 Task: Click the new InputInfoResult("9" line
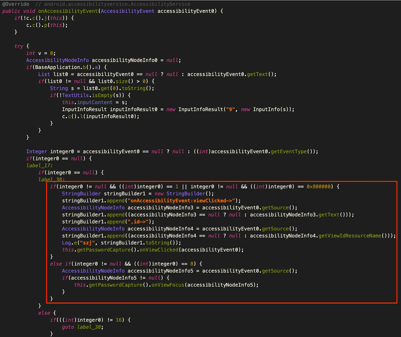pyautogui.click(x=178, y=109)
